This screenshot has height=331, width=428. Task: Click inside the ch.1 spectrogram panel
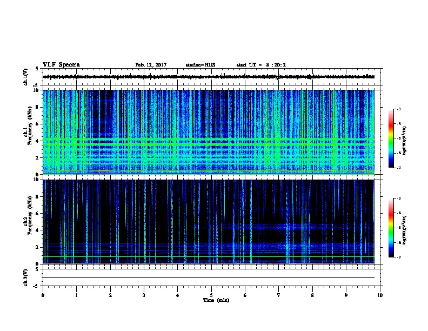209,132
